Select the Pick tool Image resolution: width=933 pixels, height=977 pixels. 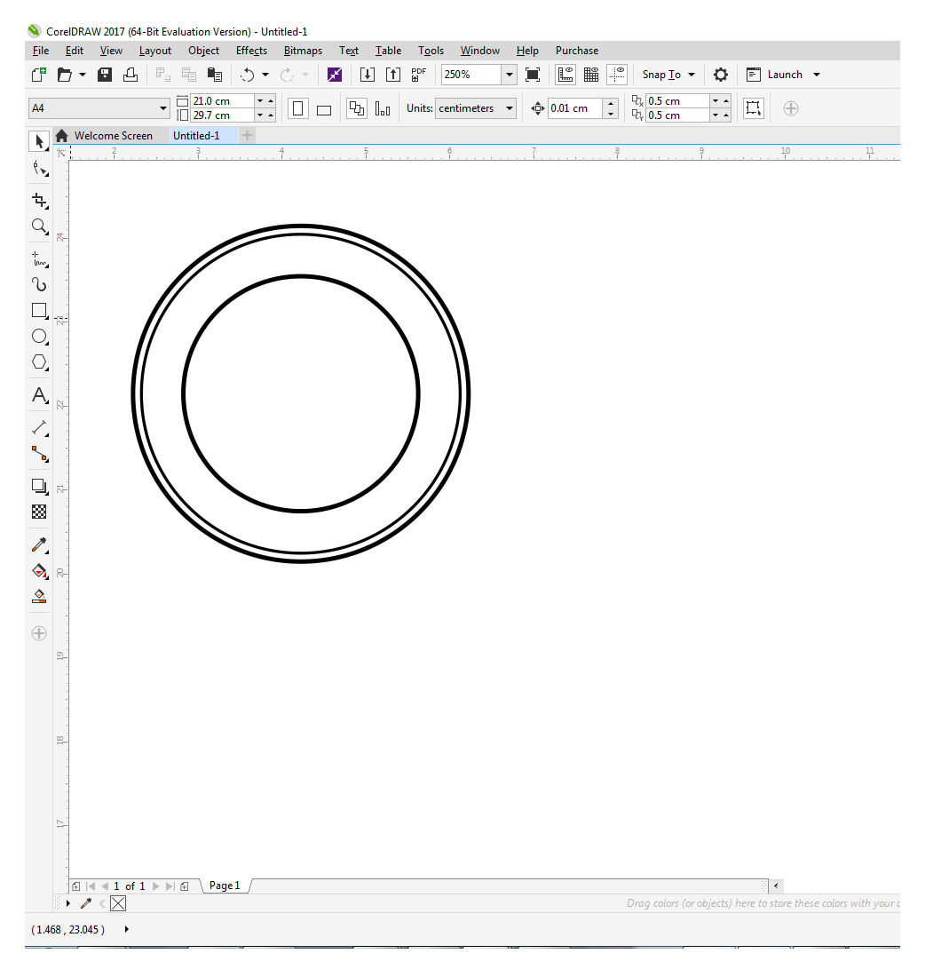pyautogui.click(x=39, y=141)
